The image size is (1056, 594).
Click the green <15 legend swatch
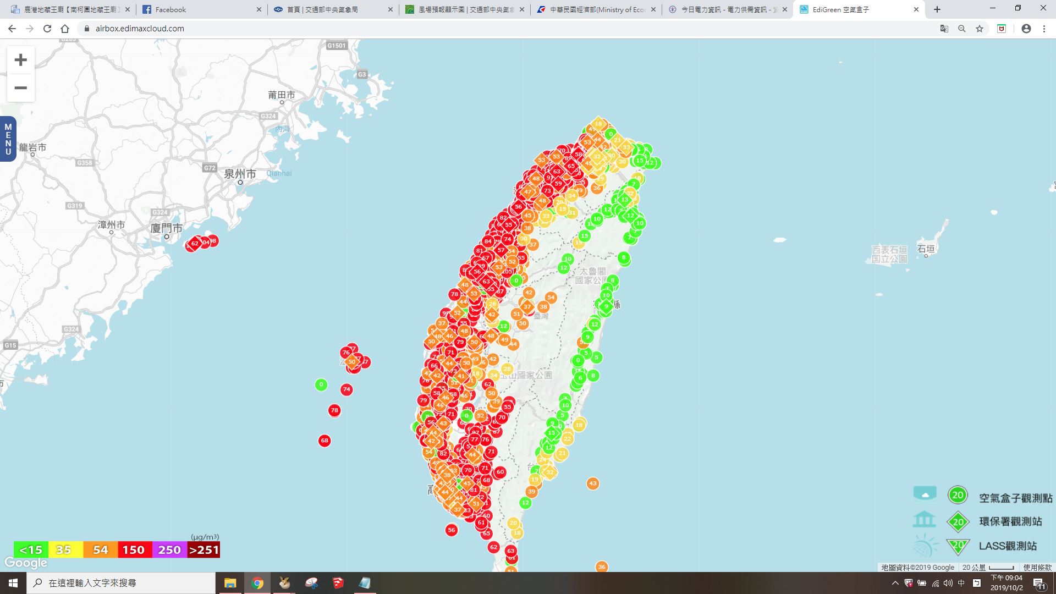(x=31, y=549)
